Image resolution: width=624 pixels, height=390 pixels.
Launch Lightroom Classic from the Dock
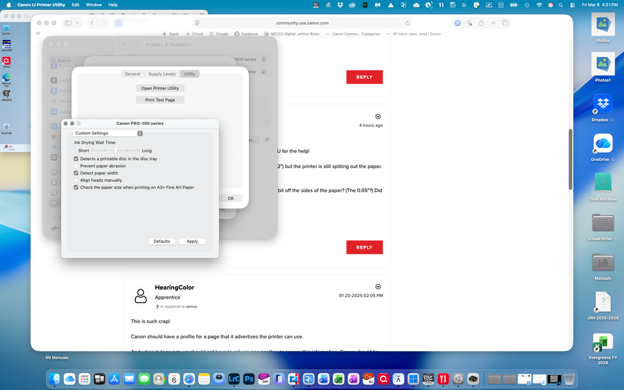point(234,379)
